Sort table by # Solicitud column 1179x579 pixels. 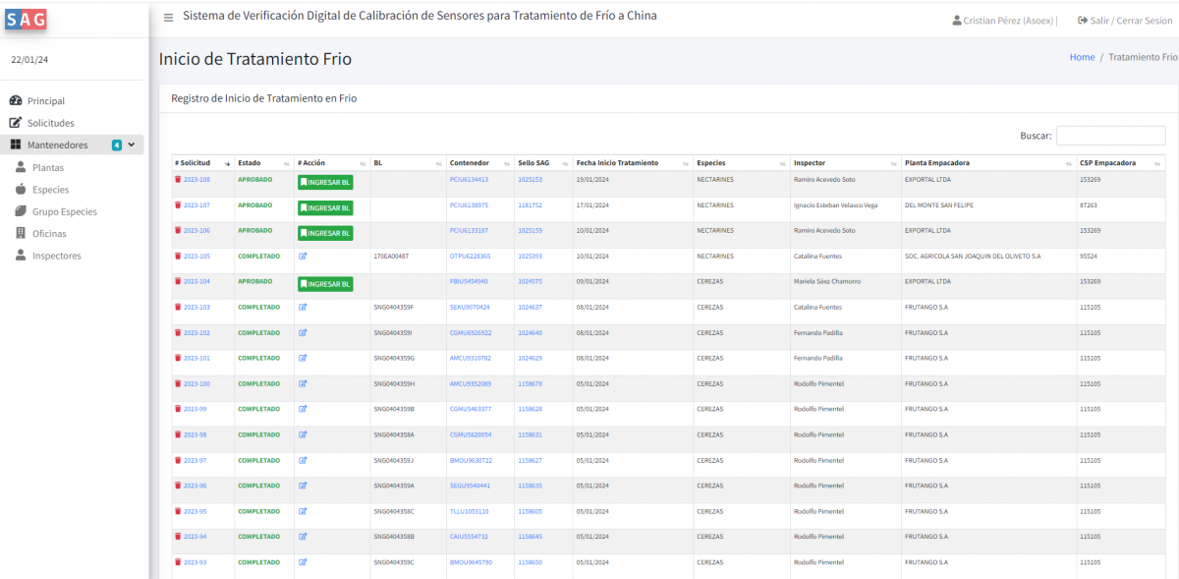(202, 163)
